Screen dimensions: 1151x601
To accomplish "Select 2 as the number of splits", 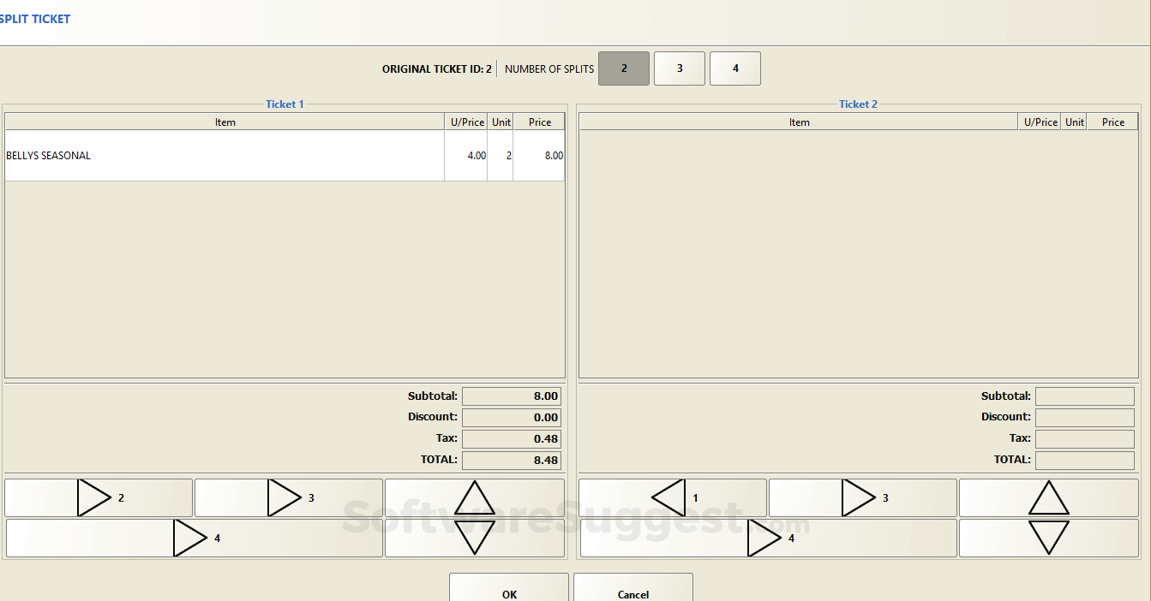I will coord(623,68).
